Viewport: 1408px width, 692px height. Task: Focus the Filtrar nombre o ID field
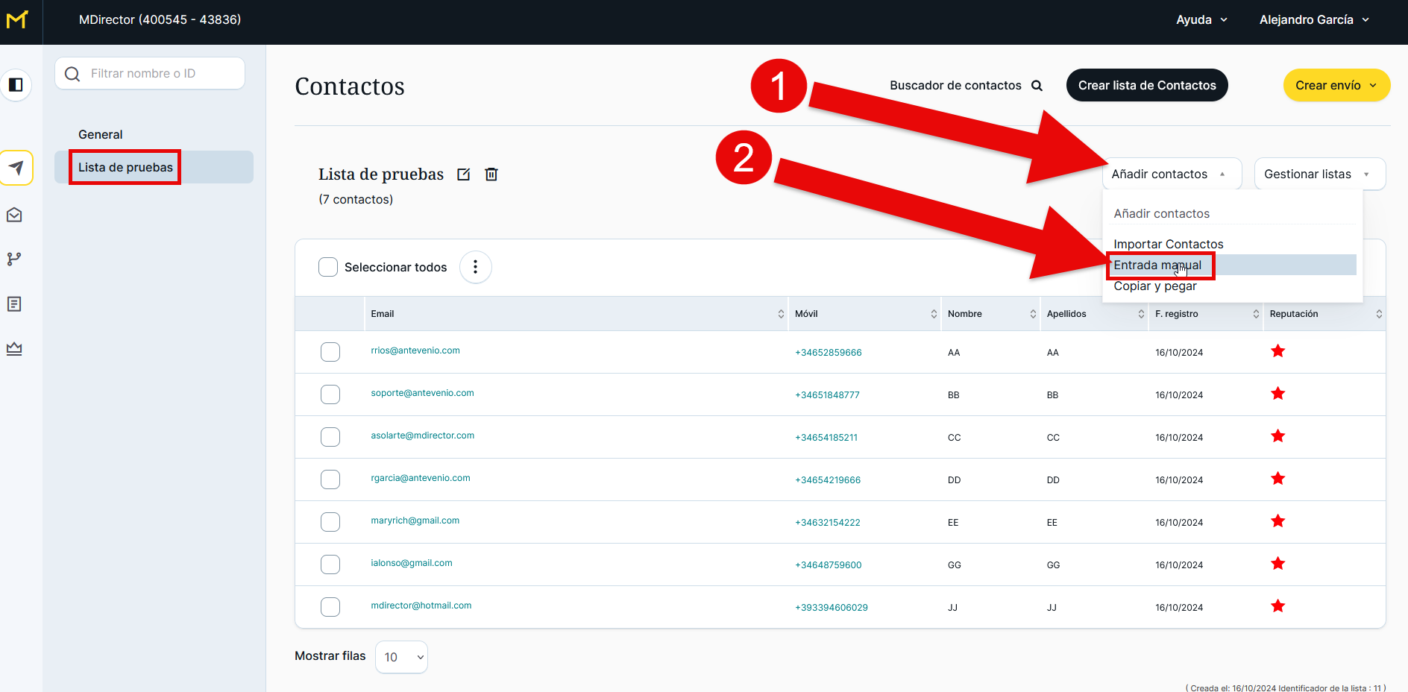(160, 74)
